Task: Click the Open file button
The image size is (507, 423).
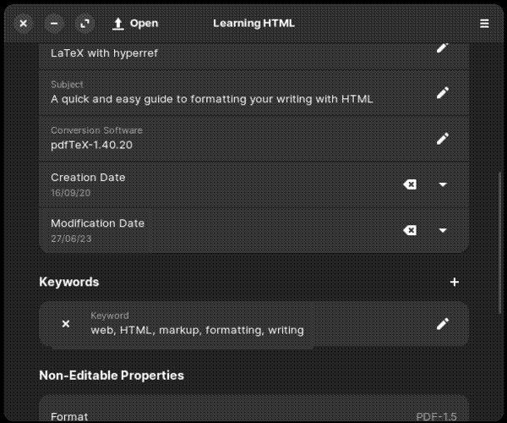Action: 135,24
